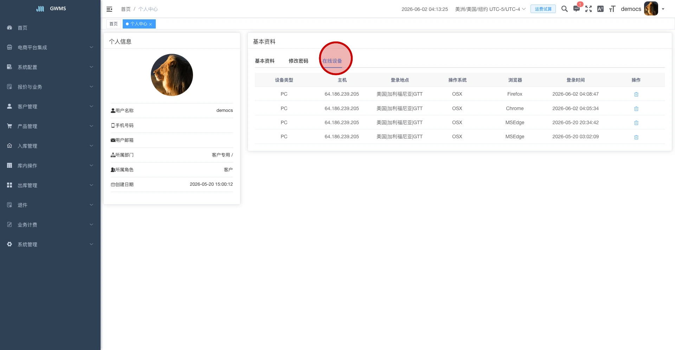Click the 所属部门 value 客户专用
Image resolution: width=675 pixels, height=350 pixels.
[222, 155]
